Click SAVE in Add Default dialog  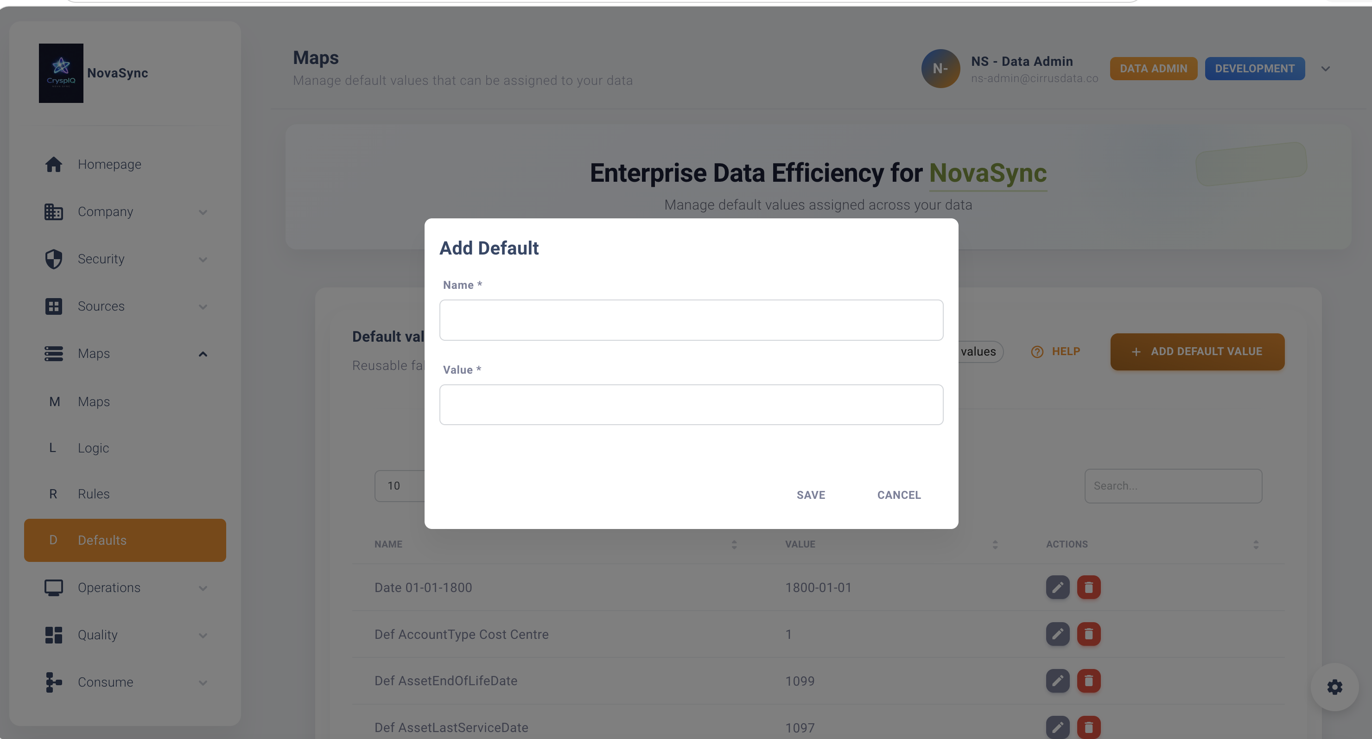pos(811,495)
